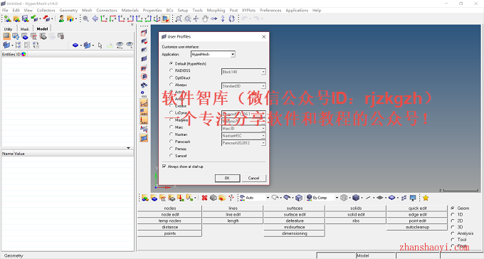
Task: Open the Mesh menu
Action: [87, 10]
